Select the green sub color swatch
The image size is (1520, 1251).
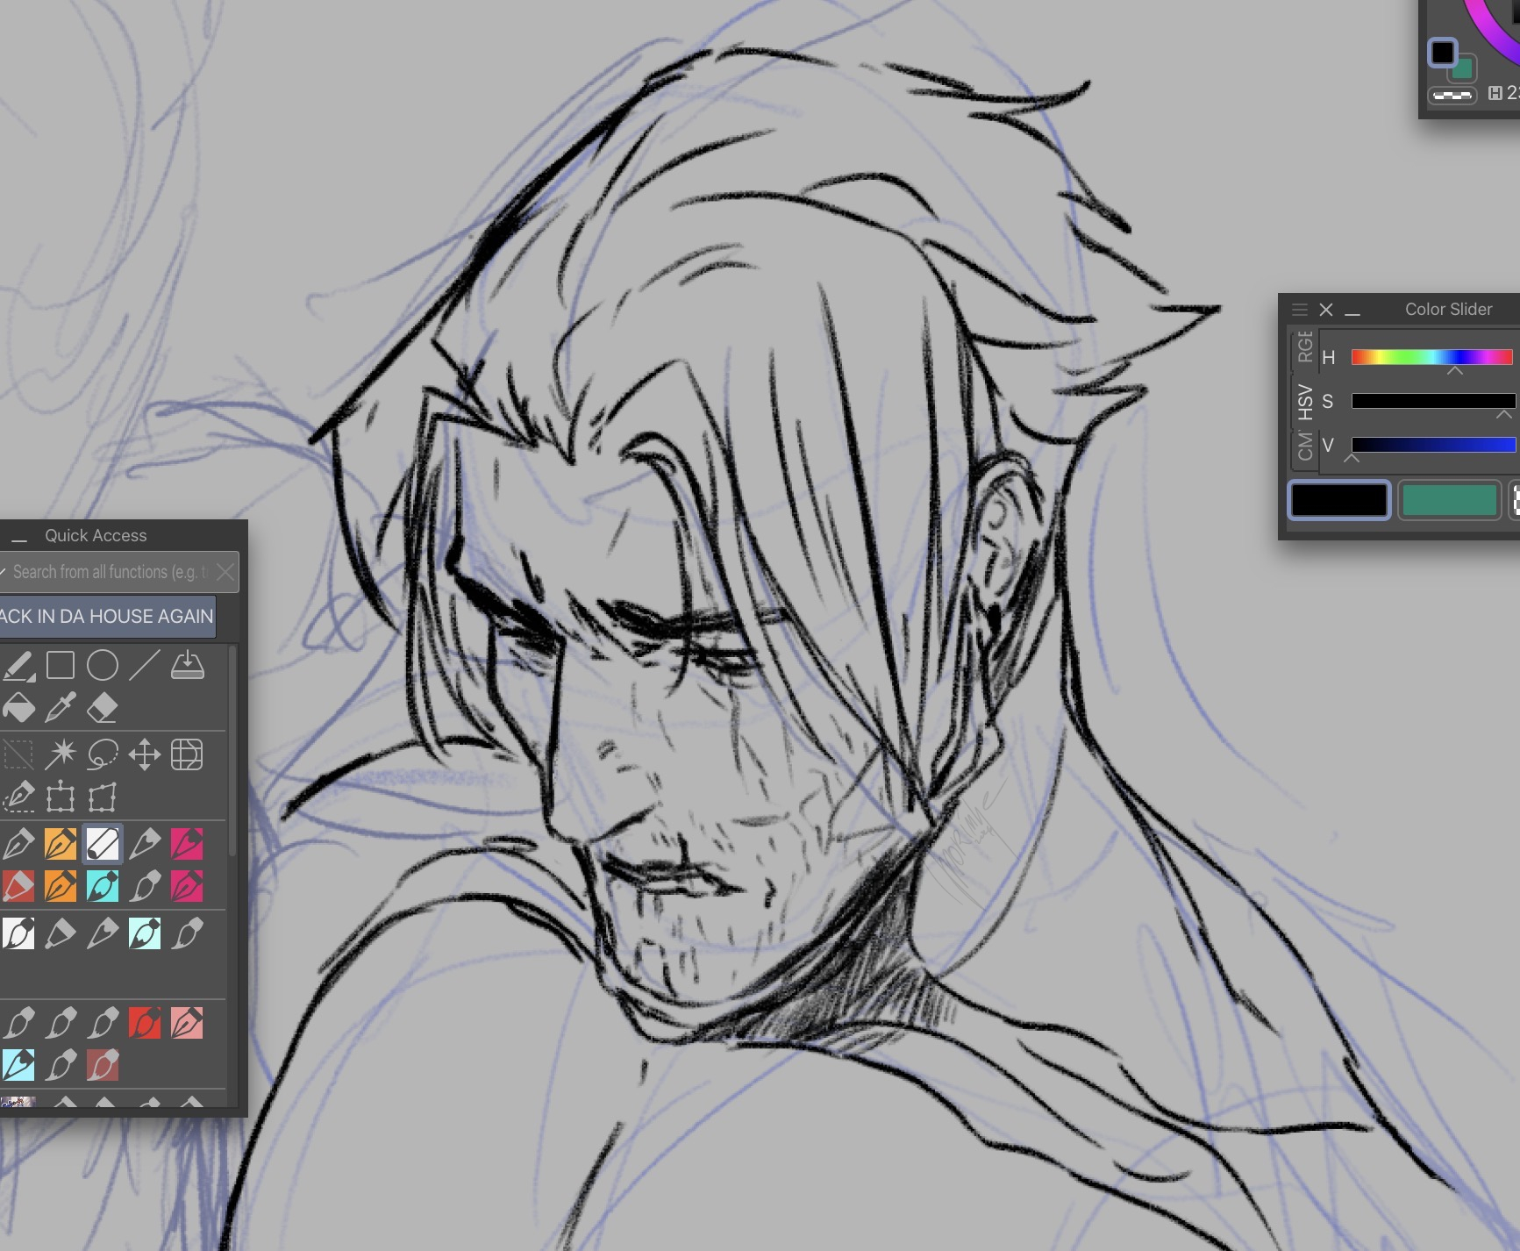point(1449,500)
